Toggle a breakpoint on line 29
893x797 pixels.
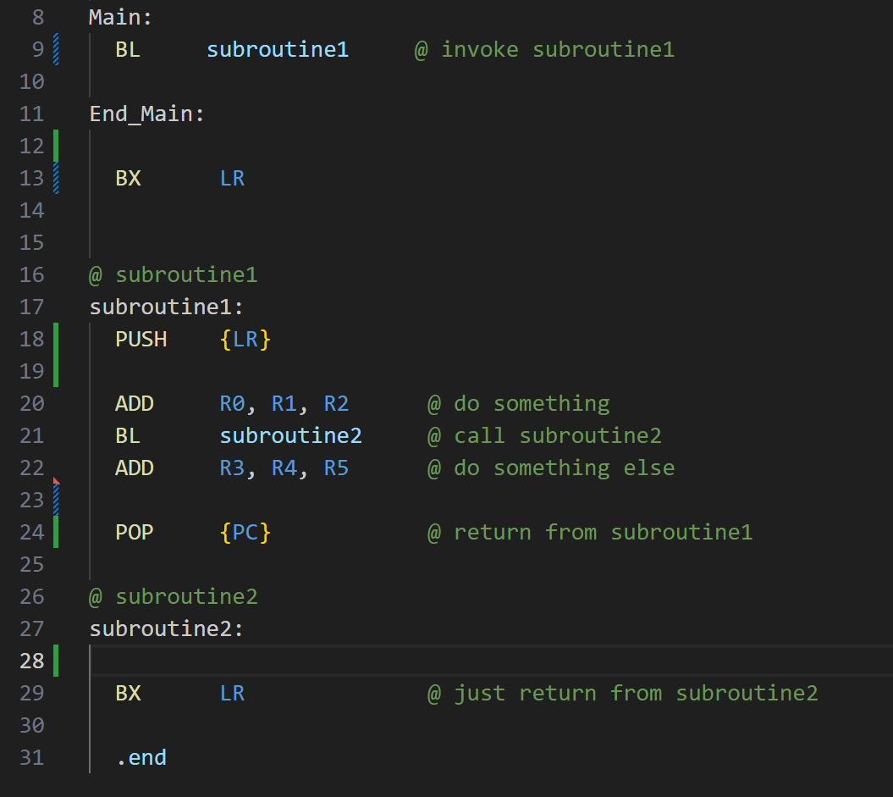12,693
